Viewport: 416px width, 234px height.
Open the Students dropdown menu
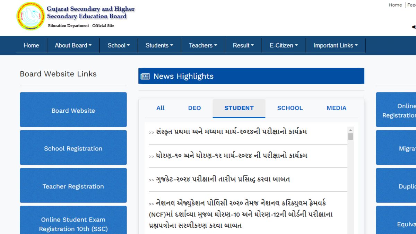(159, 45)
